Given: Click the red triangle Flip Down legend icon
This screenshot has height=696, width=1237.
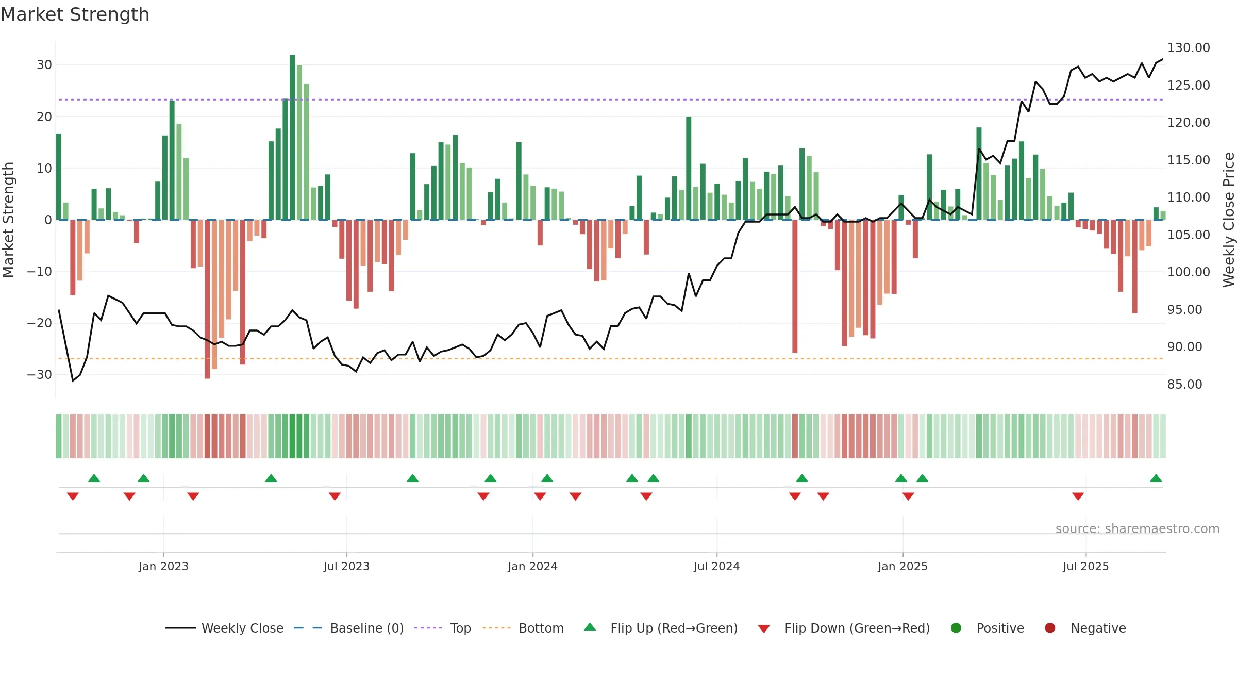Looking at the screenshot, I should click(x=764, y=628).
